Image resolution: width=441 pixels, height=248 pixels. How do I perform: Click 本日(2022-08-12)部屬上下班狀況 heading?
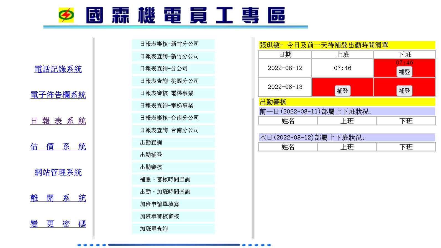click(x=347, y=138)
